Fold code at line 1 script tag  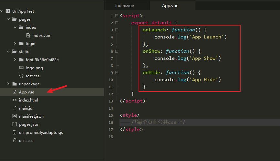(117, 16)
